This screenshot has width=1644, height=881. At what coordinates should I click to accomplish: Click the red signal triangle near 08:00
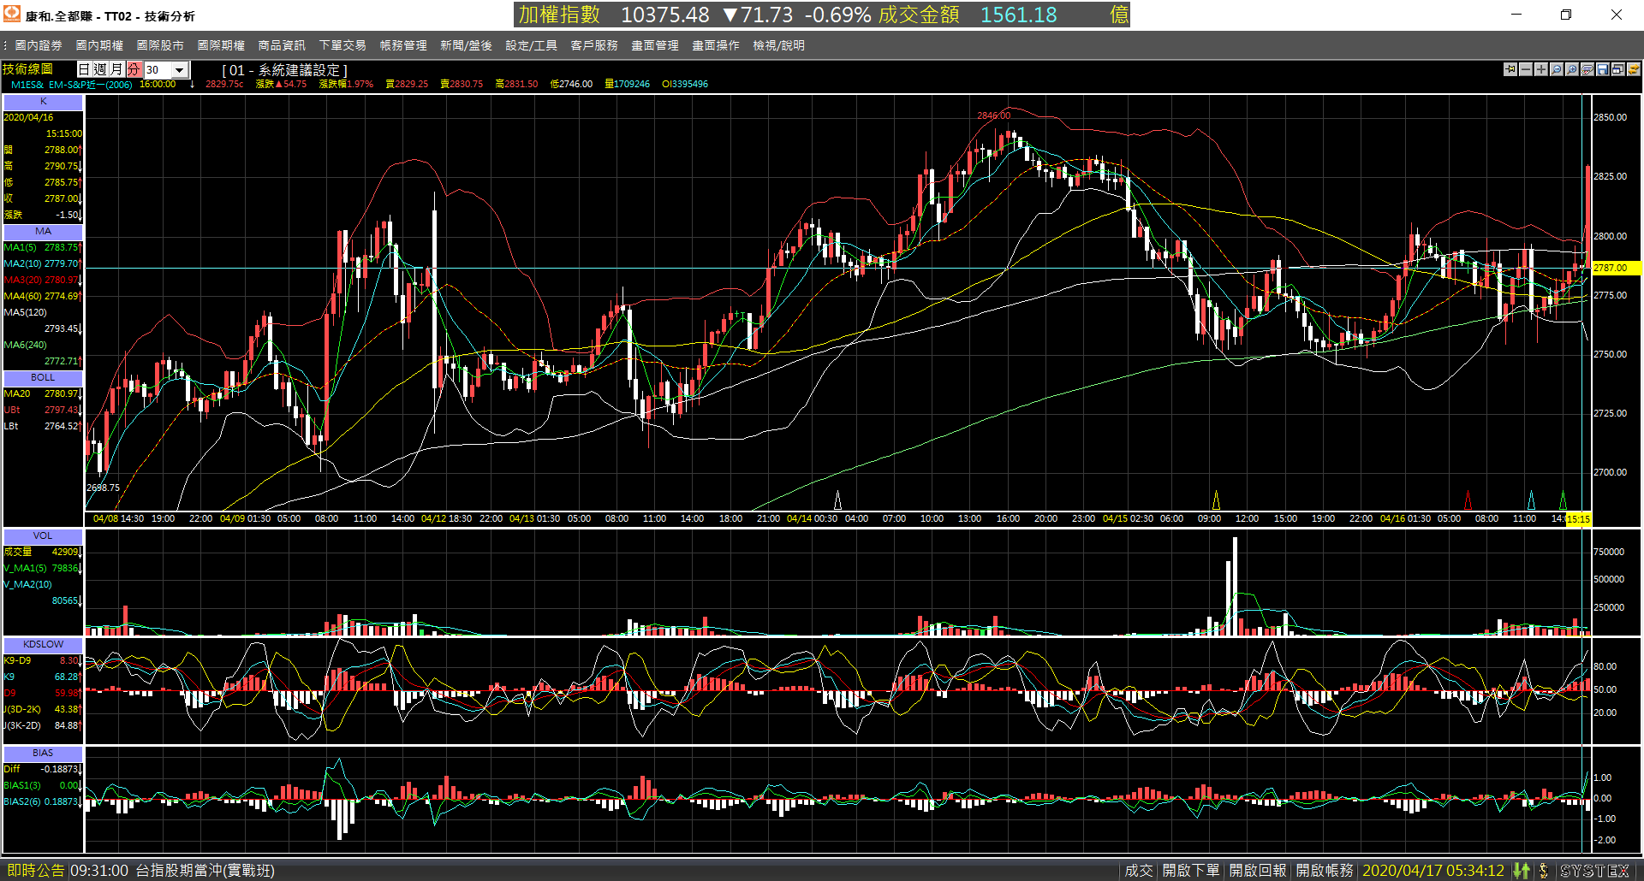coord(1468,500)
